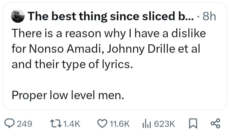Click the author's profile avatar
This screenshot has height=134, width=229.
(18, 16)
